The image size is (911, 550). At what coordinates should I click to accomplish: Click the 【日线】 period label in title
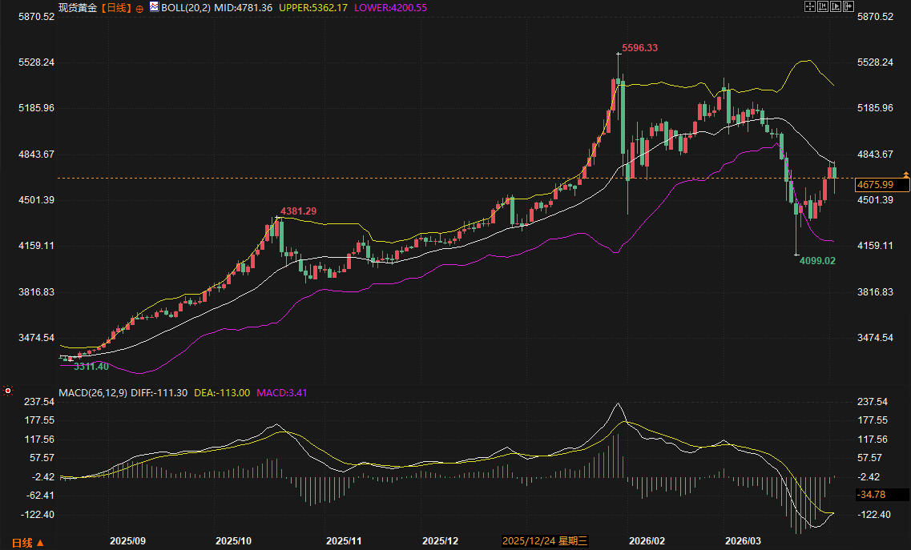coord(116,7)
